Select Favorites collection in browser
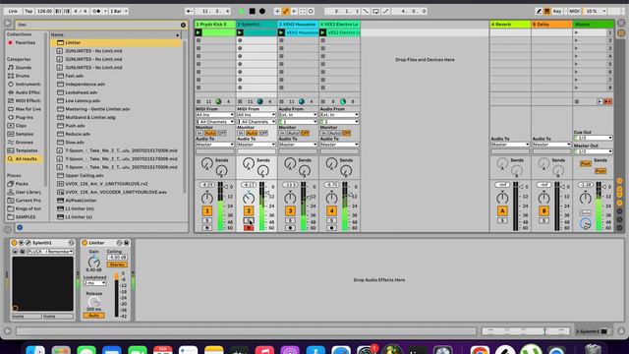 tap(25, 42)
